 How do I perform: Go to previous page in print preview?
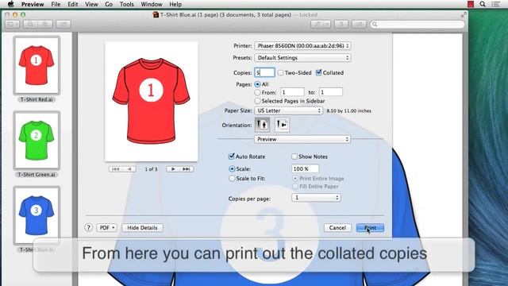129,169
